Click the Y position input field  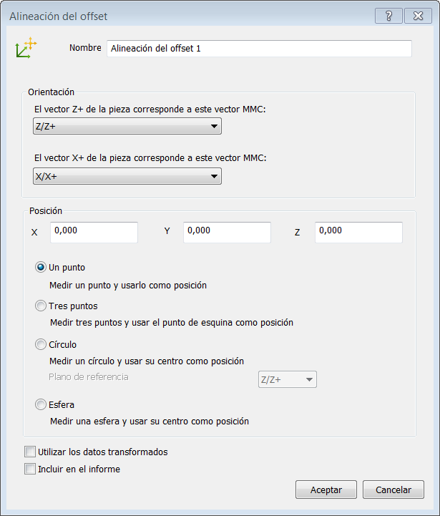click(227, 232)
